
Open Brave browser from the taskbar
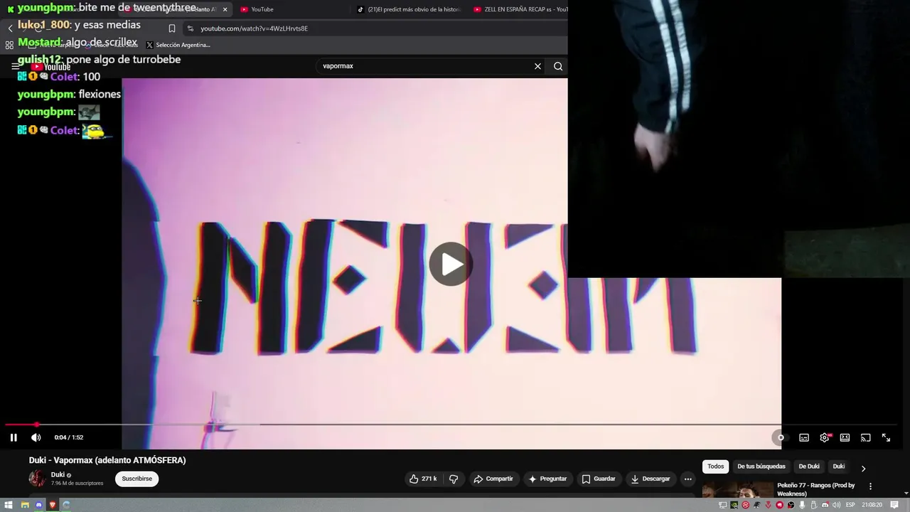(53, 505)
